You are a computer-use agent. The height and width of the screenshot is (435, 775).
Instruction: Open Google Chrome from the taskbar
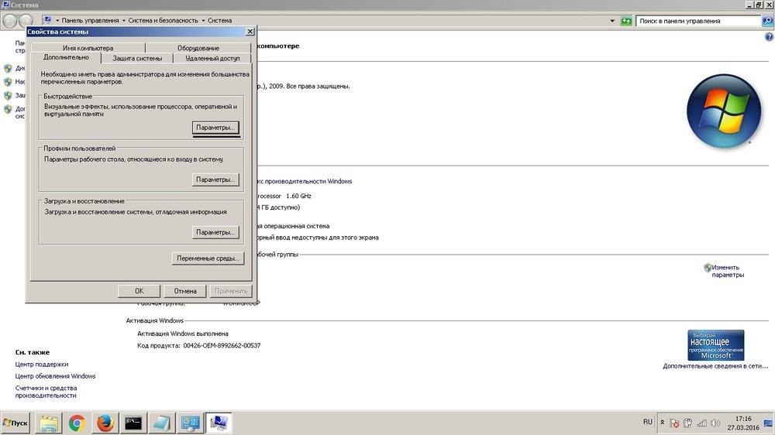tap(76, 423)
